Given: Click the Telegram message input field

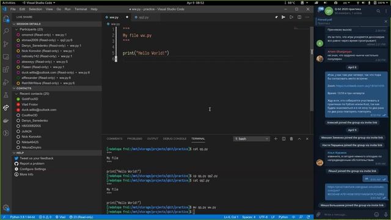Looking at the screenshot, I should tap(347, 215).
